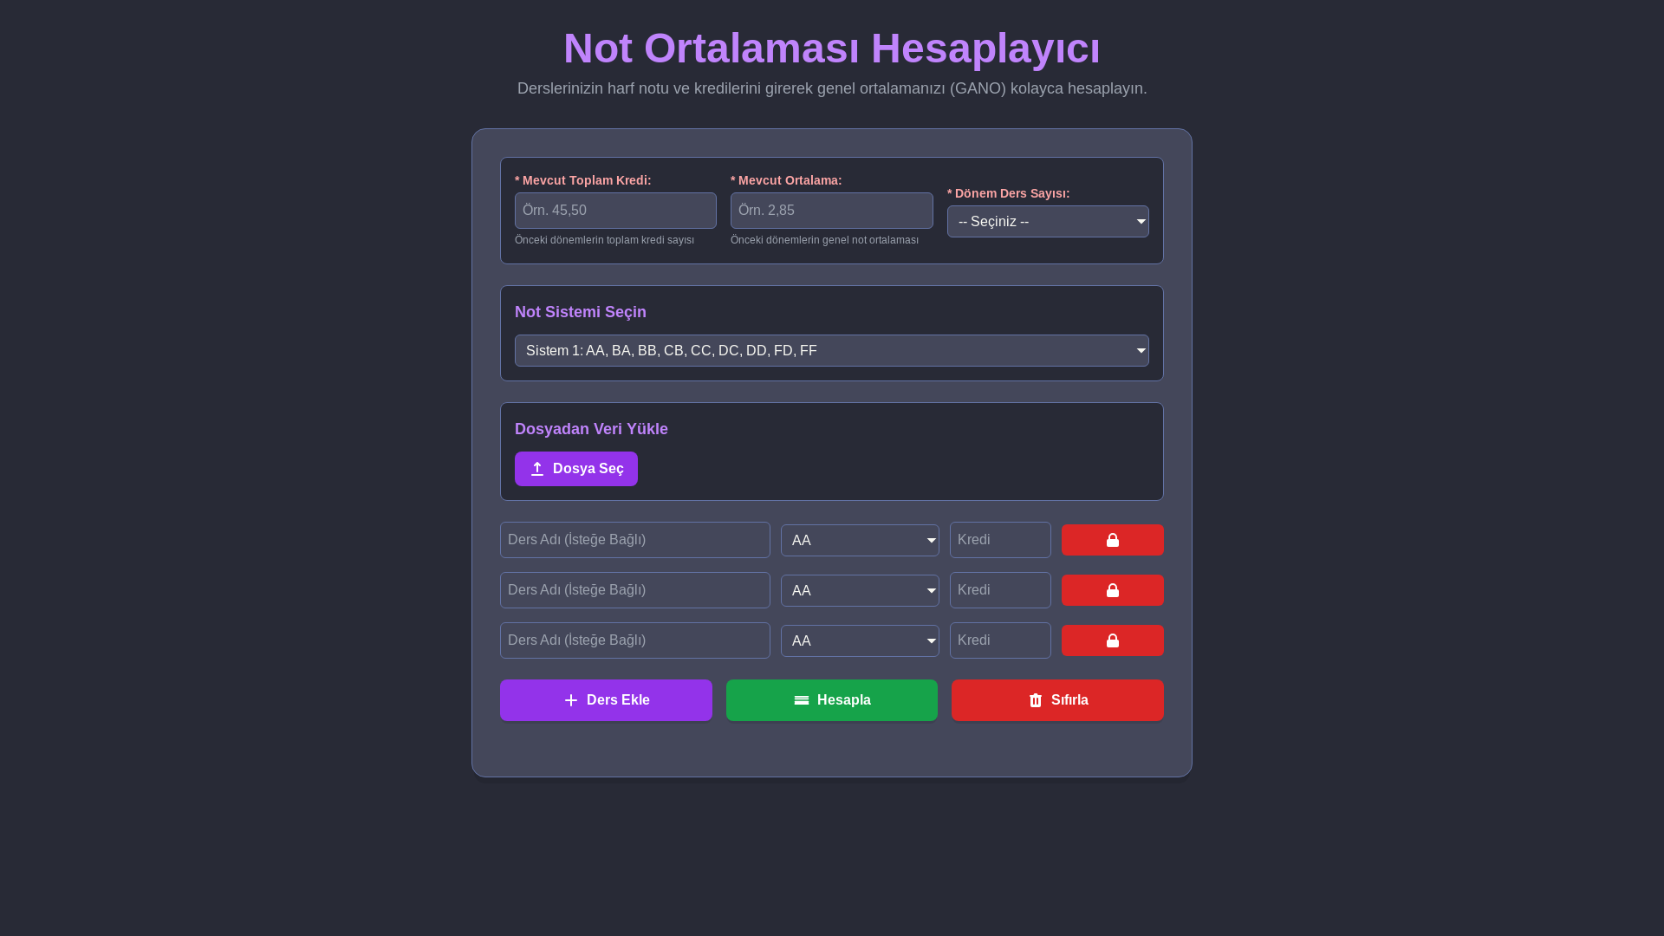This screenshot has height=936, width=1664.
Task: Click the first row's Kredi field
Action: [1000, 540]
